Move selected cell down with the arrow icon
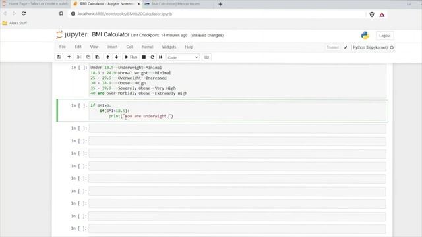Screen dimensions: 422x237 117,57
